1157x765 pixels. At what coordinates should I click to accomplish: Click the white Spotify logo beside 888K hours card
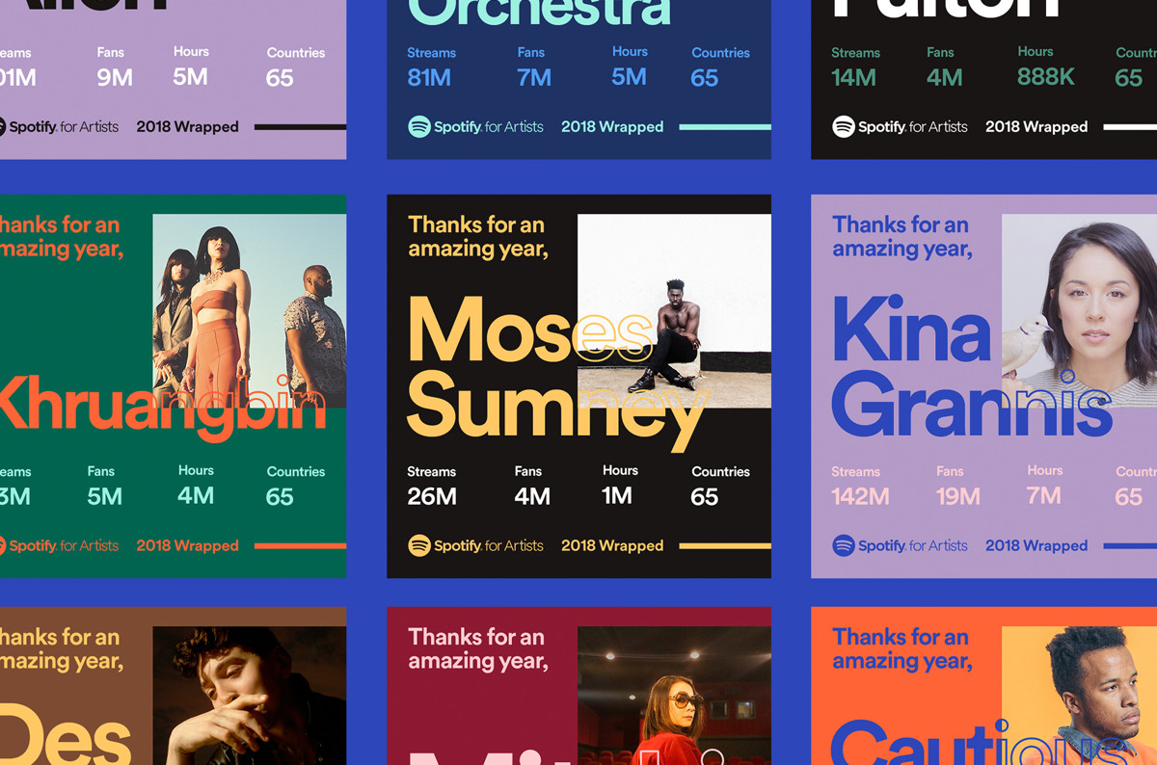[x=844, y=126]
